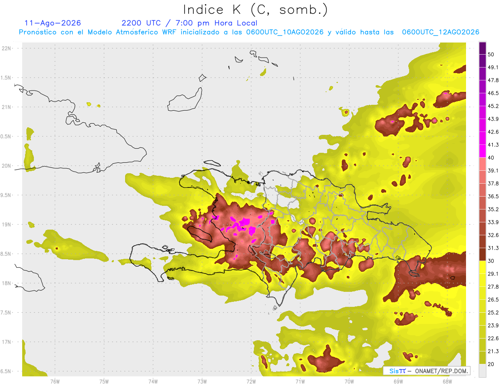Viewport: 502px width, 387px height.
Task: Click the color bar value "30"
Action: [x=491, y=261]
